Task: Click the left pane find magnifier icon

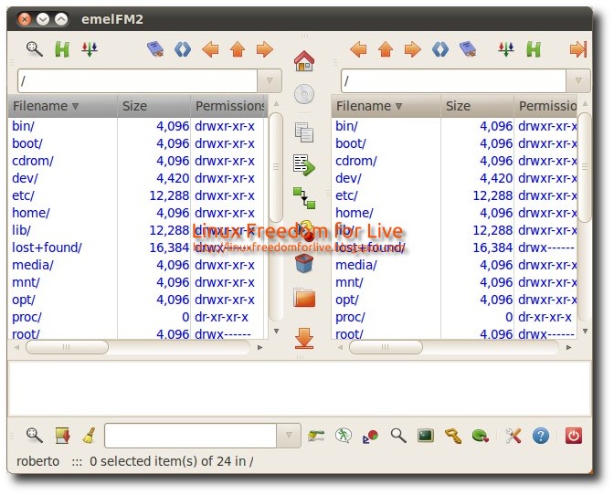Action: click(x=35, y=49)
